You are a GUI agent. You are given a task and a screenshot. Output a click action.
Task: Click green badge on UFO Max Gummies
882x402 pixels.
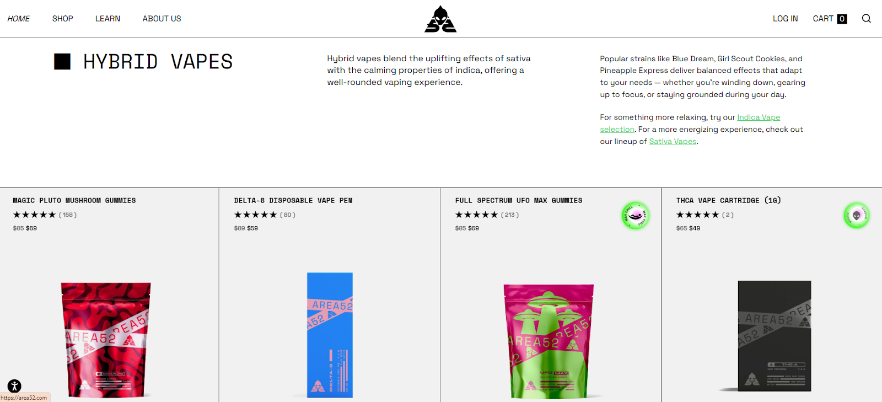click(x=636, y=216)
